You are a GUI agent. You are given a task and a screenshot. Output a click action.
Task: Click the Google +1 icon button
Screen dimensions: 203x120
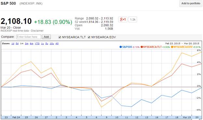coord(123,20)
